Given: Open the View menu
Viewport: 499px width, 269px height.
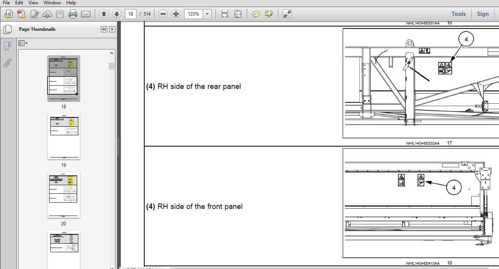Looking at the screenshot, I should [x=33, y=3].
